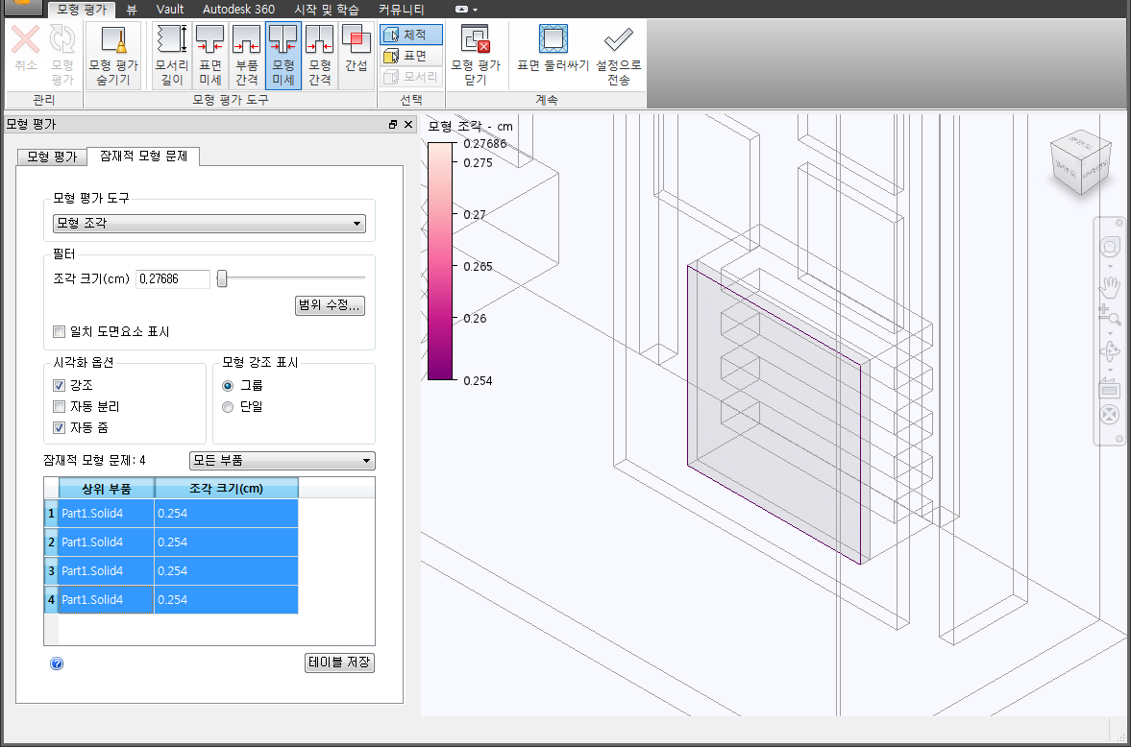Screen dimensions: 1131x747
Task: Open the Autodesk 360 ribbon tab
Action: click(x=238, y=11)
